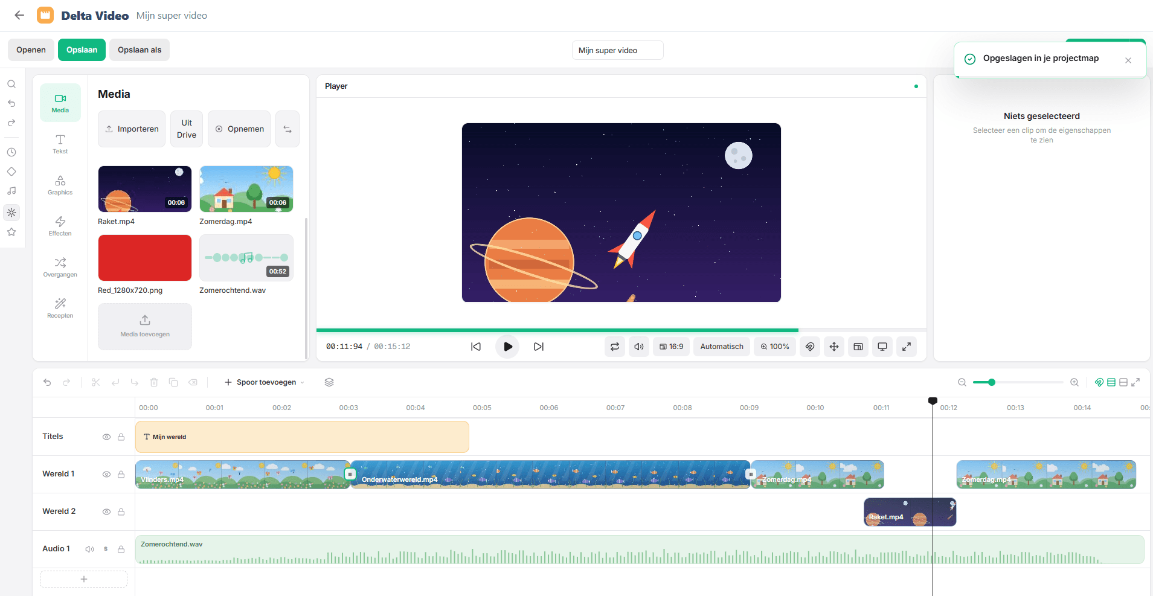Click the back arrow next to Delta Video
Screen dimensions: 1153x596
click(x=19, y=16)
